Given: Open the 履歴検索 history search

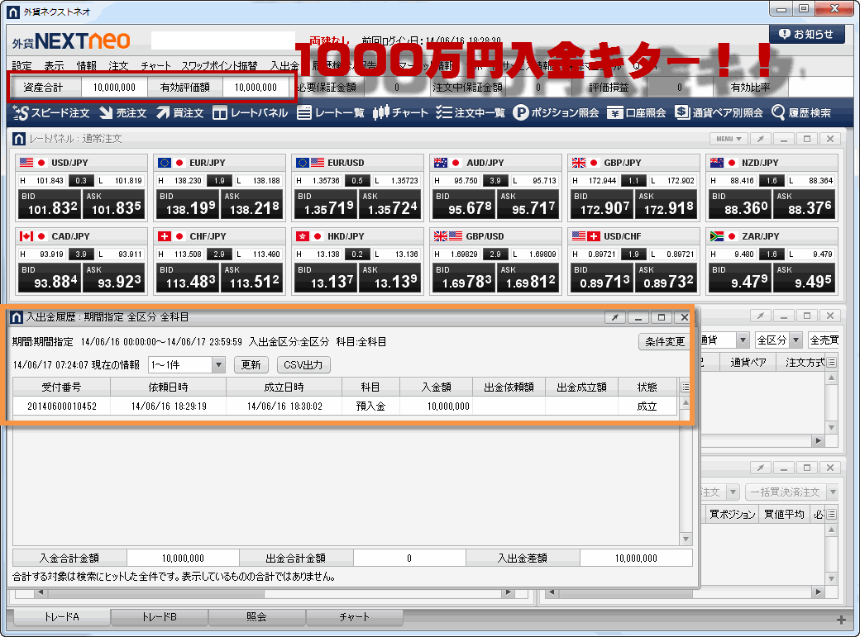Looking at the screenshot, I should pos(800,113).
